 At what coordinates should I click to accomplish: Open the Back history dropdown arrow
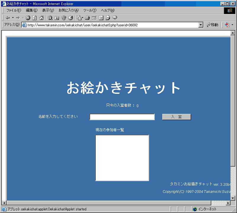click(13, 18)
